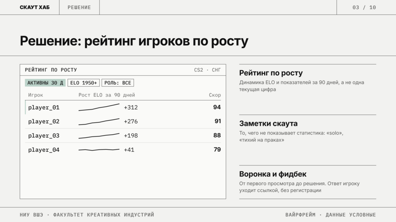
Task: Click the +276 ELO growth value
Action: (x=131, y=122)
